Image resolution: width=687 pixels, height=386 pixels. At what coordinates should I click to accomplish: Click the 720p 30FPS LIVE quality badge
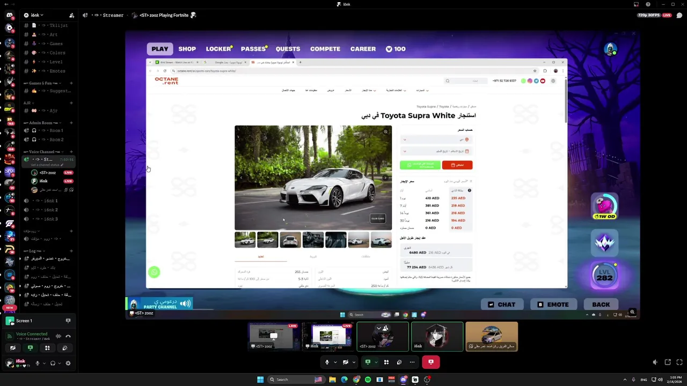click(x=654, y=15)
